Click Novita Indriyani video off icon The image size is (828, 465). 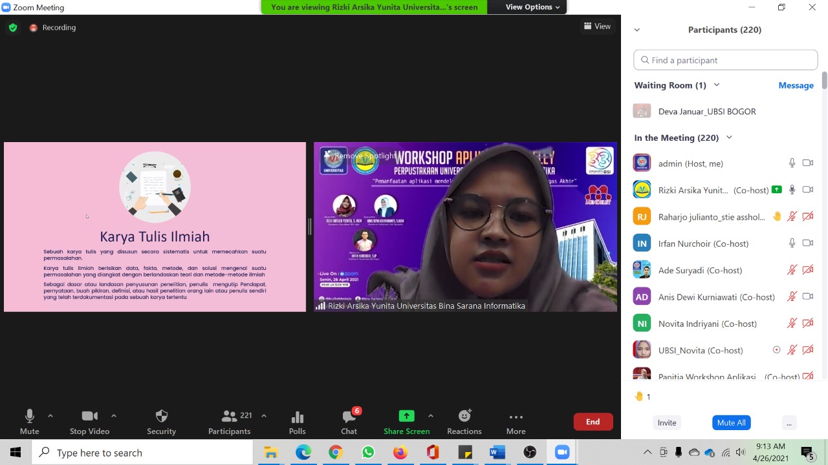tap(807, 324)
